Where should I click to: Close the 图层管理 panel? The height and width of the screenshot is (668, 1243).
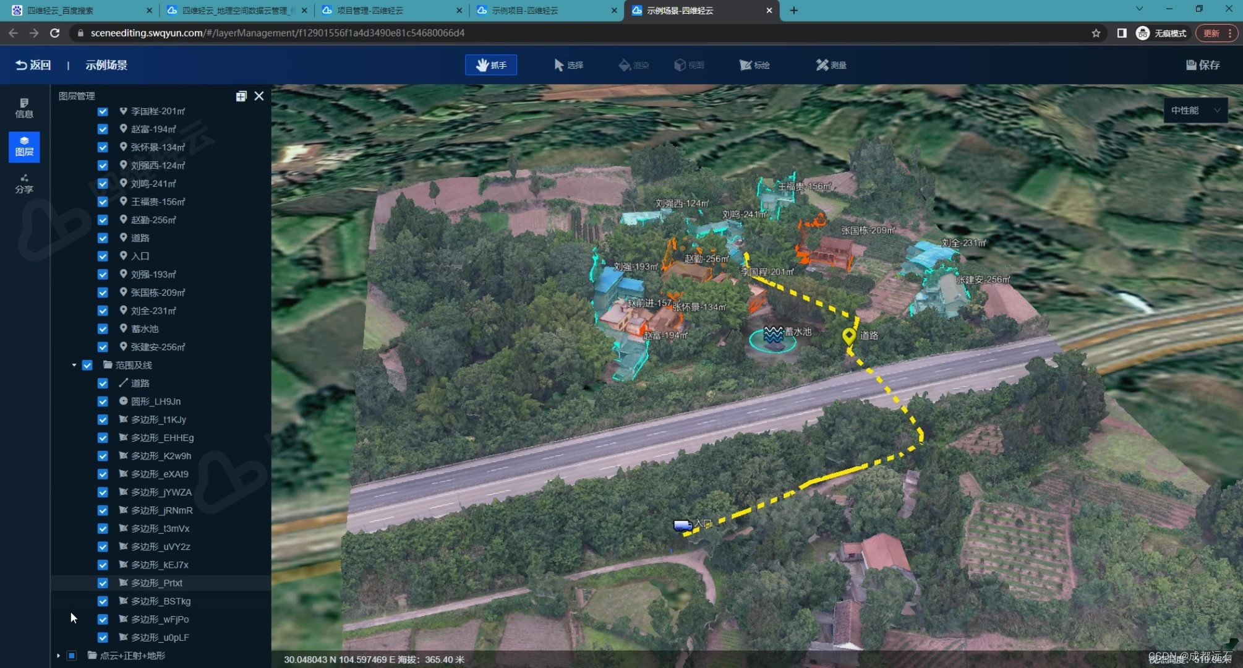coord(259,96)
